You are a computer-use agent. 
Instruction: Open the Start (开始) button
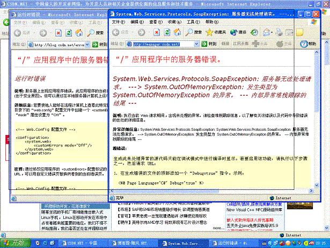(x=14, y=243)
